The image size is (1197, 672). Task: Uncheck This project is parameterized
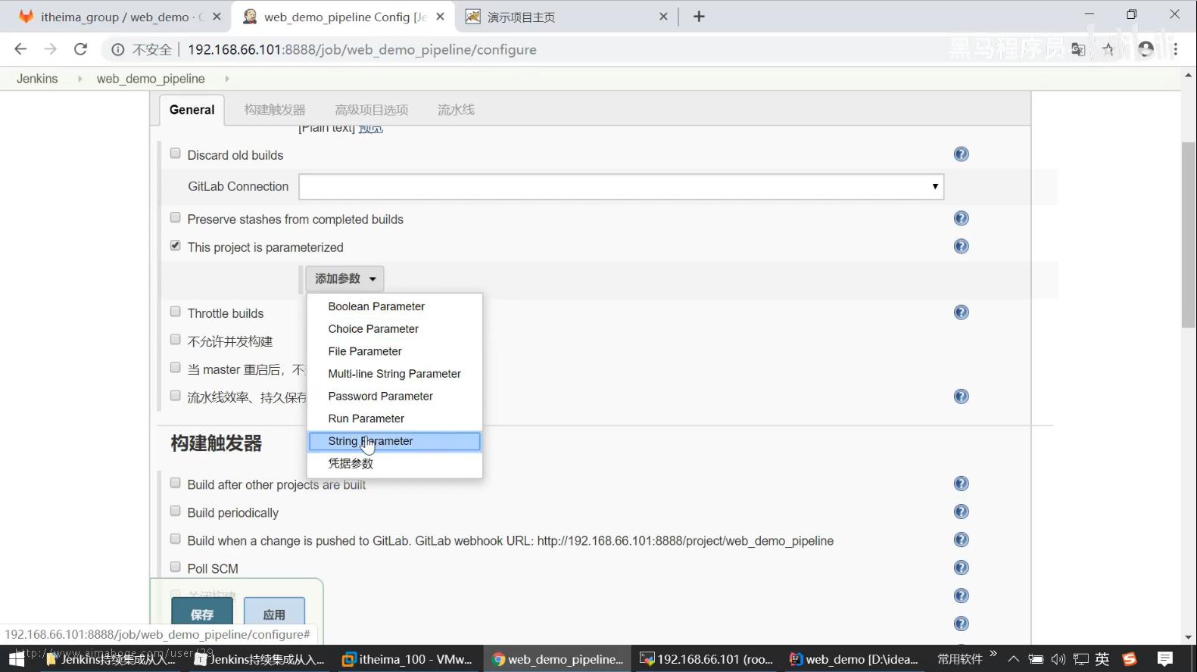pyautogui.click(x=176, y=246)
